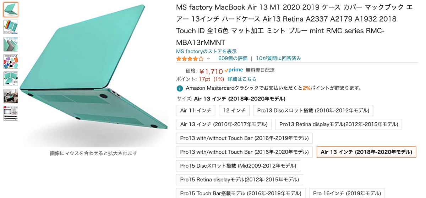This screenshot has width=426, height=198.
Task: Open the 609個の評価 reviews link
Action: [233, 58]
